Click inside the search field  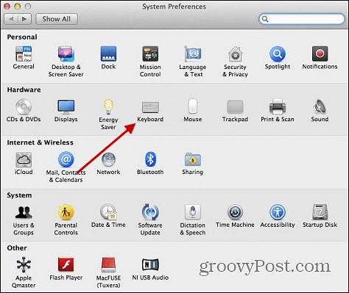pyautogui.click(x=302, y=19)
